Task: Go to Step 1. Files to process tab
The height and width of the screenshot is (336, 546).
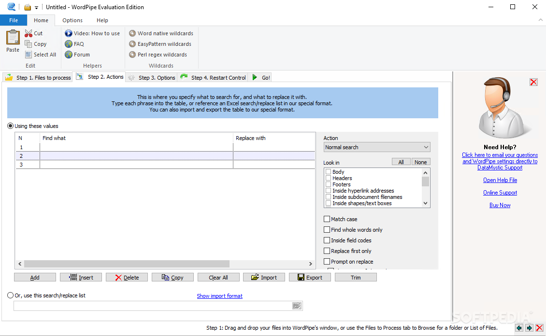Action: click(x=38, y=78)
